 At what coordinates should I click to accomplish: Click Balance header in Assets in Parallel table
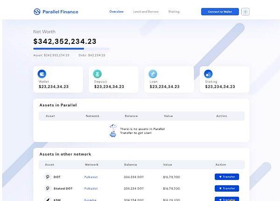tap(131, 116)
